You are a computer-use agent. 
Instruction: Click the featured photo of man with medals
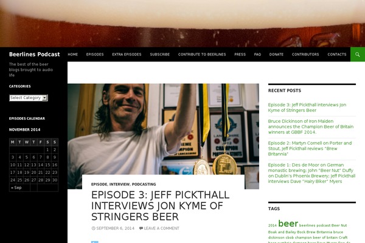(163, 129)
